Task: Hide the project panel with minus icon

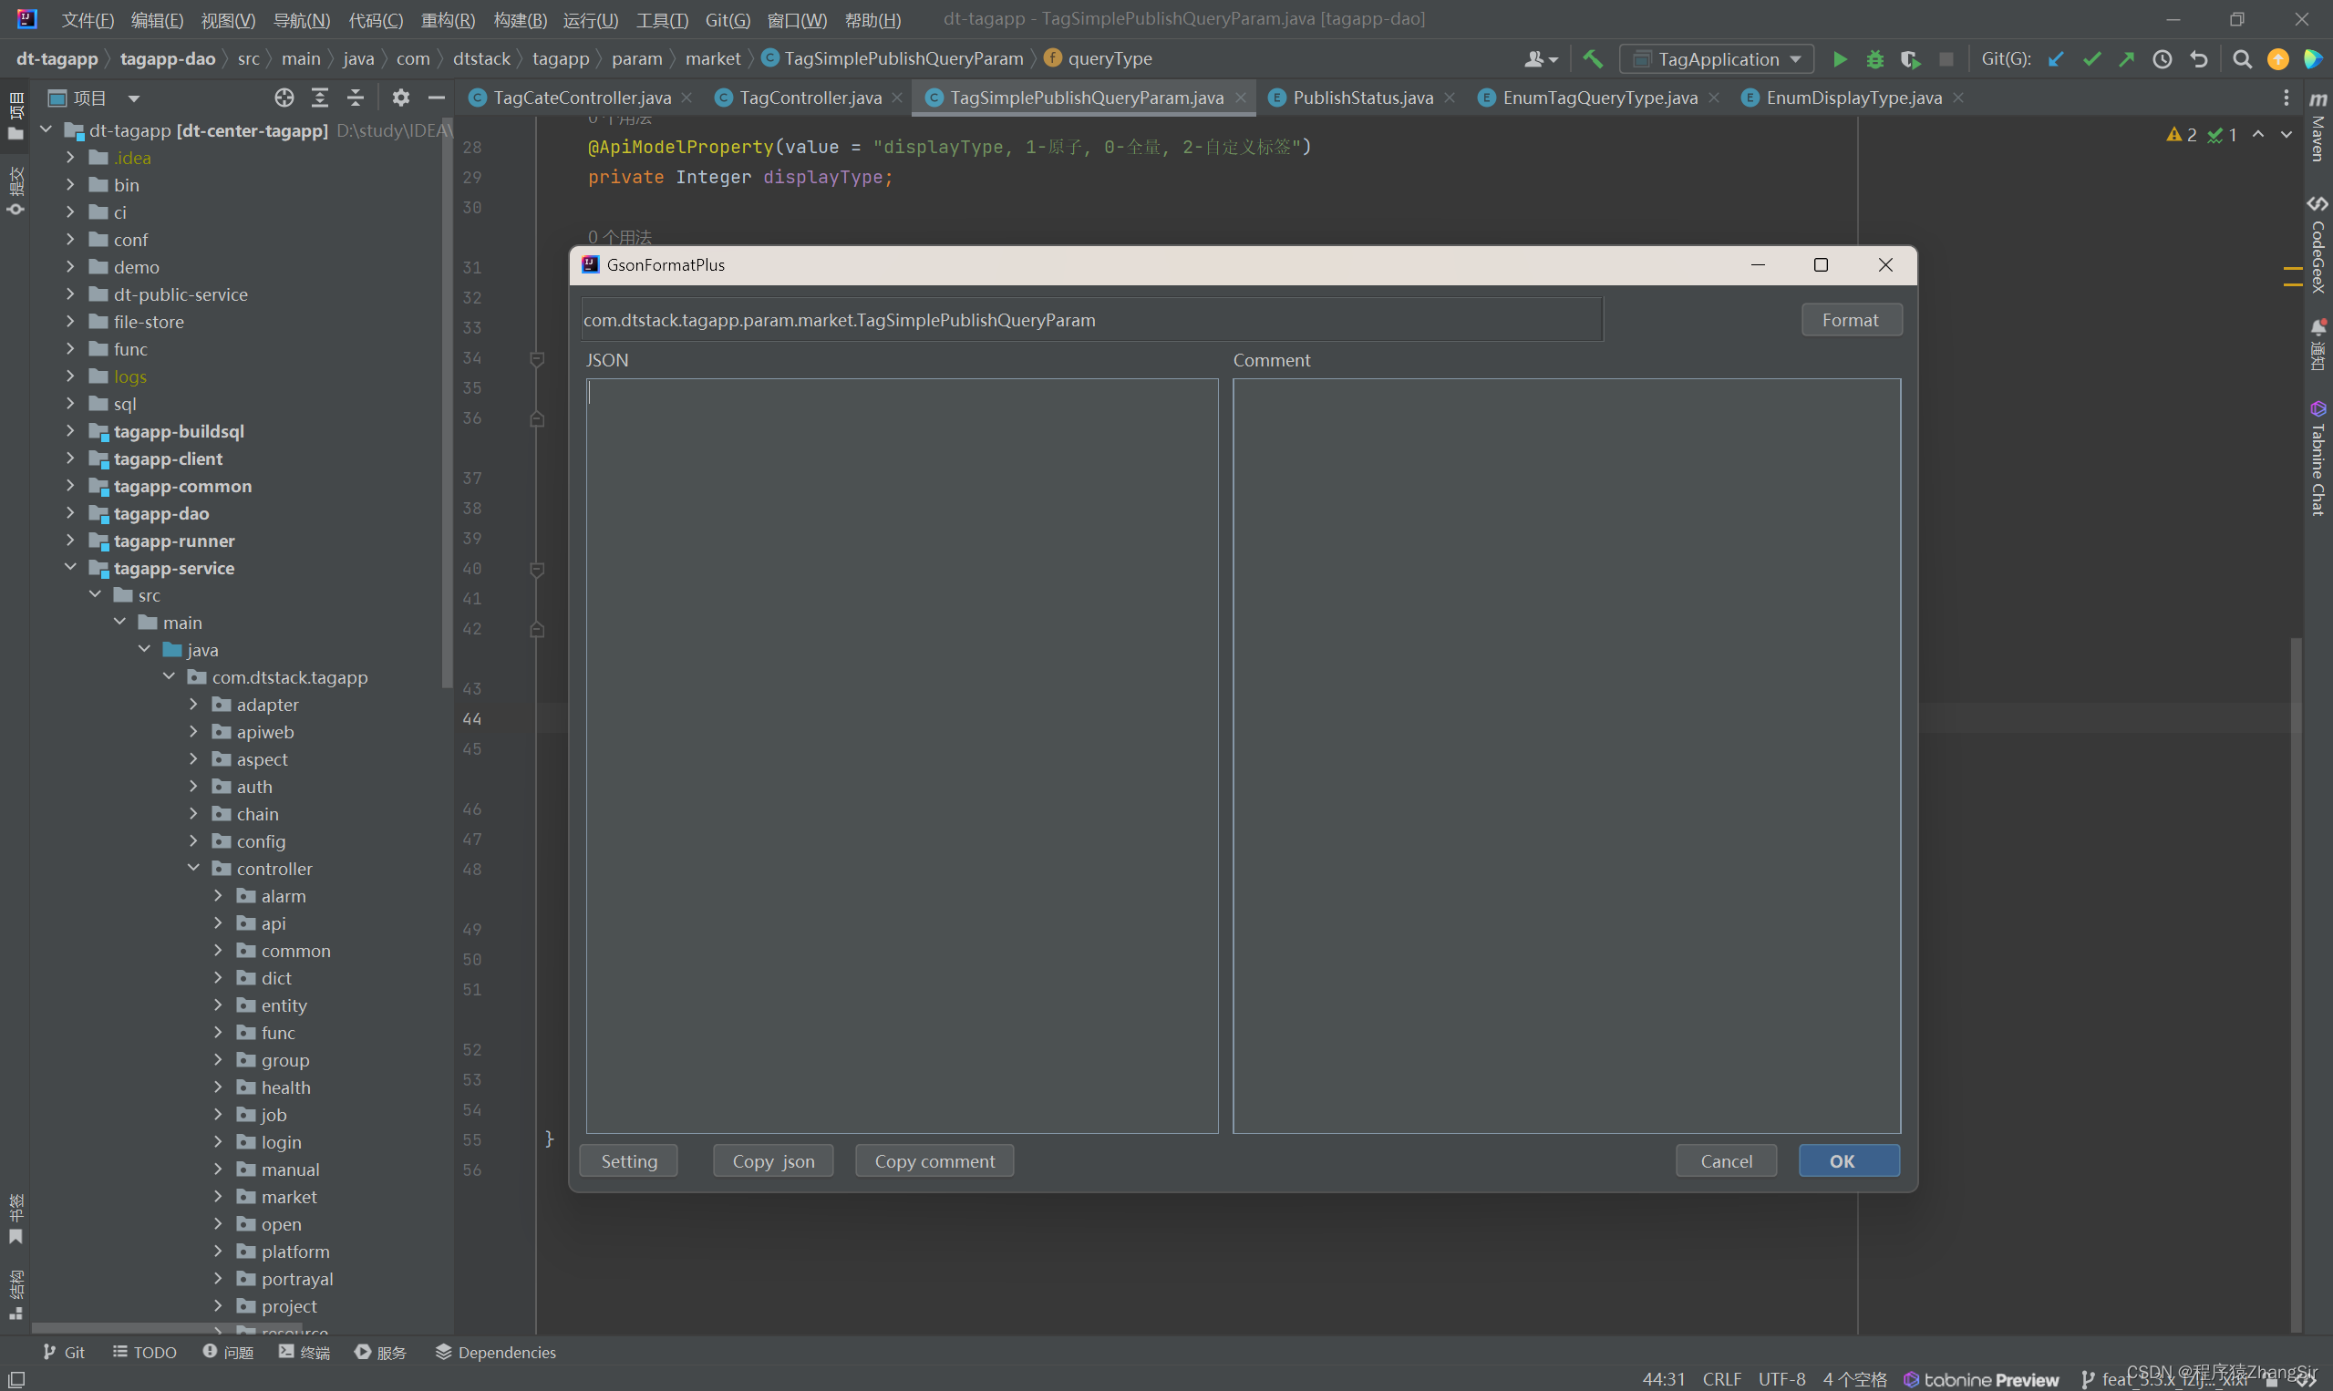Action: tap(437, 98)
